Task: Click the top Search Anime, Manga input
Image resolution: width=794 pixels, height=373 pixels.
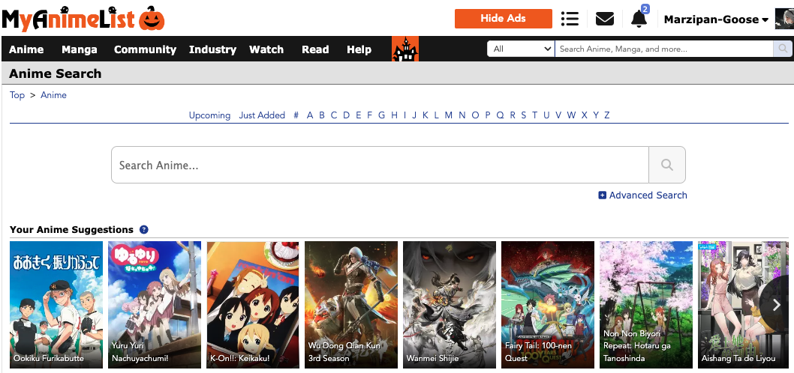Action: coord(664,49)
